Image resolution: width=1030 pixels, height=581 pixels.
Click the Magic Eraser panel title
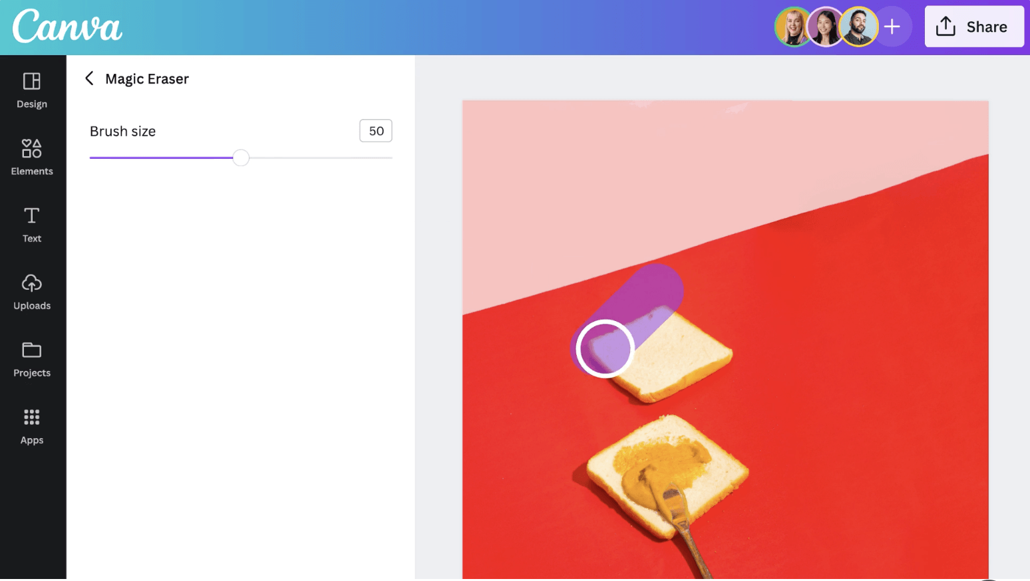147,78
